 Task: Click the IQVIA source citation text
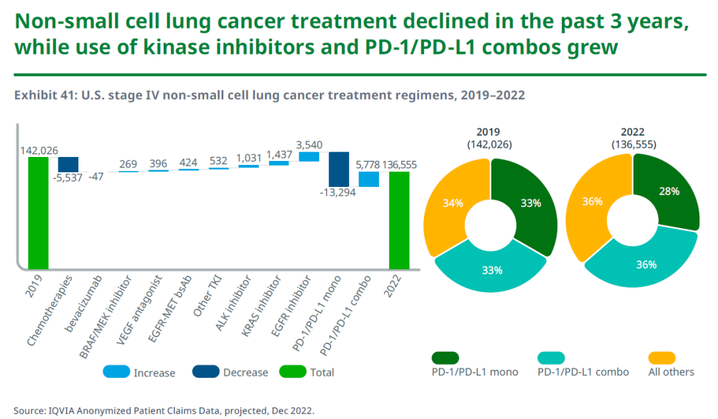click(x=164, y=410)
